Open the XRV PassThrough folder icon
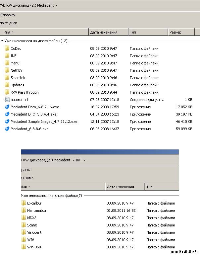 (7, 92)
